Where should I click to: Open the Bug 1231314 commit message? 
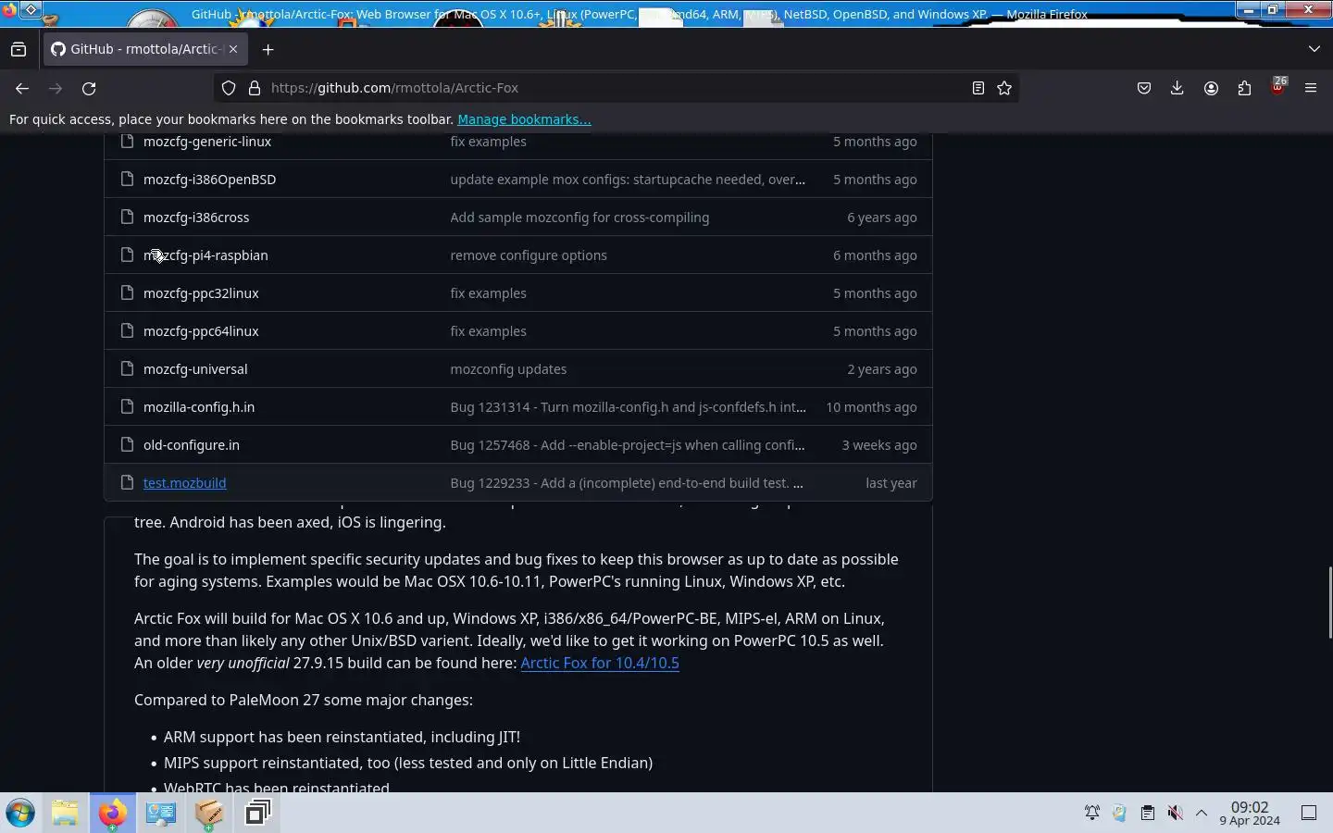pos(628,407)
